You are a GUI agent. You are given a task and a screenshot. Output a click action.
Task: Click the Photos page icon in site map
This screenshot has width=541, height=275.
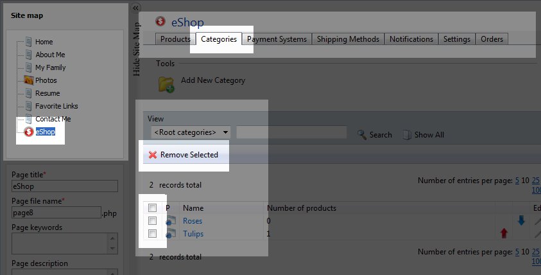click(29, 80)
